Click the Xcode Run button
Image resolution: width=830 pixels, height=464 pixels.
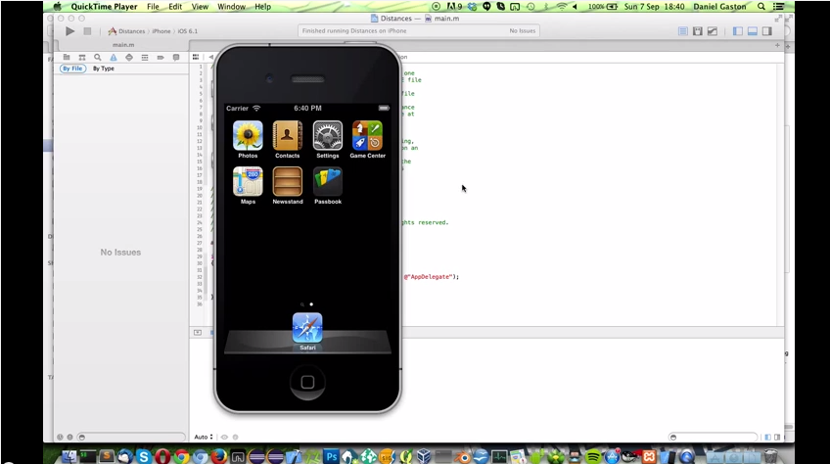69,31
